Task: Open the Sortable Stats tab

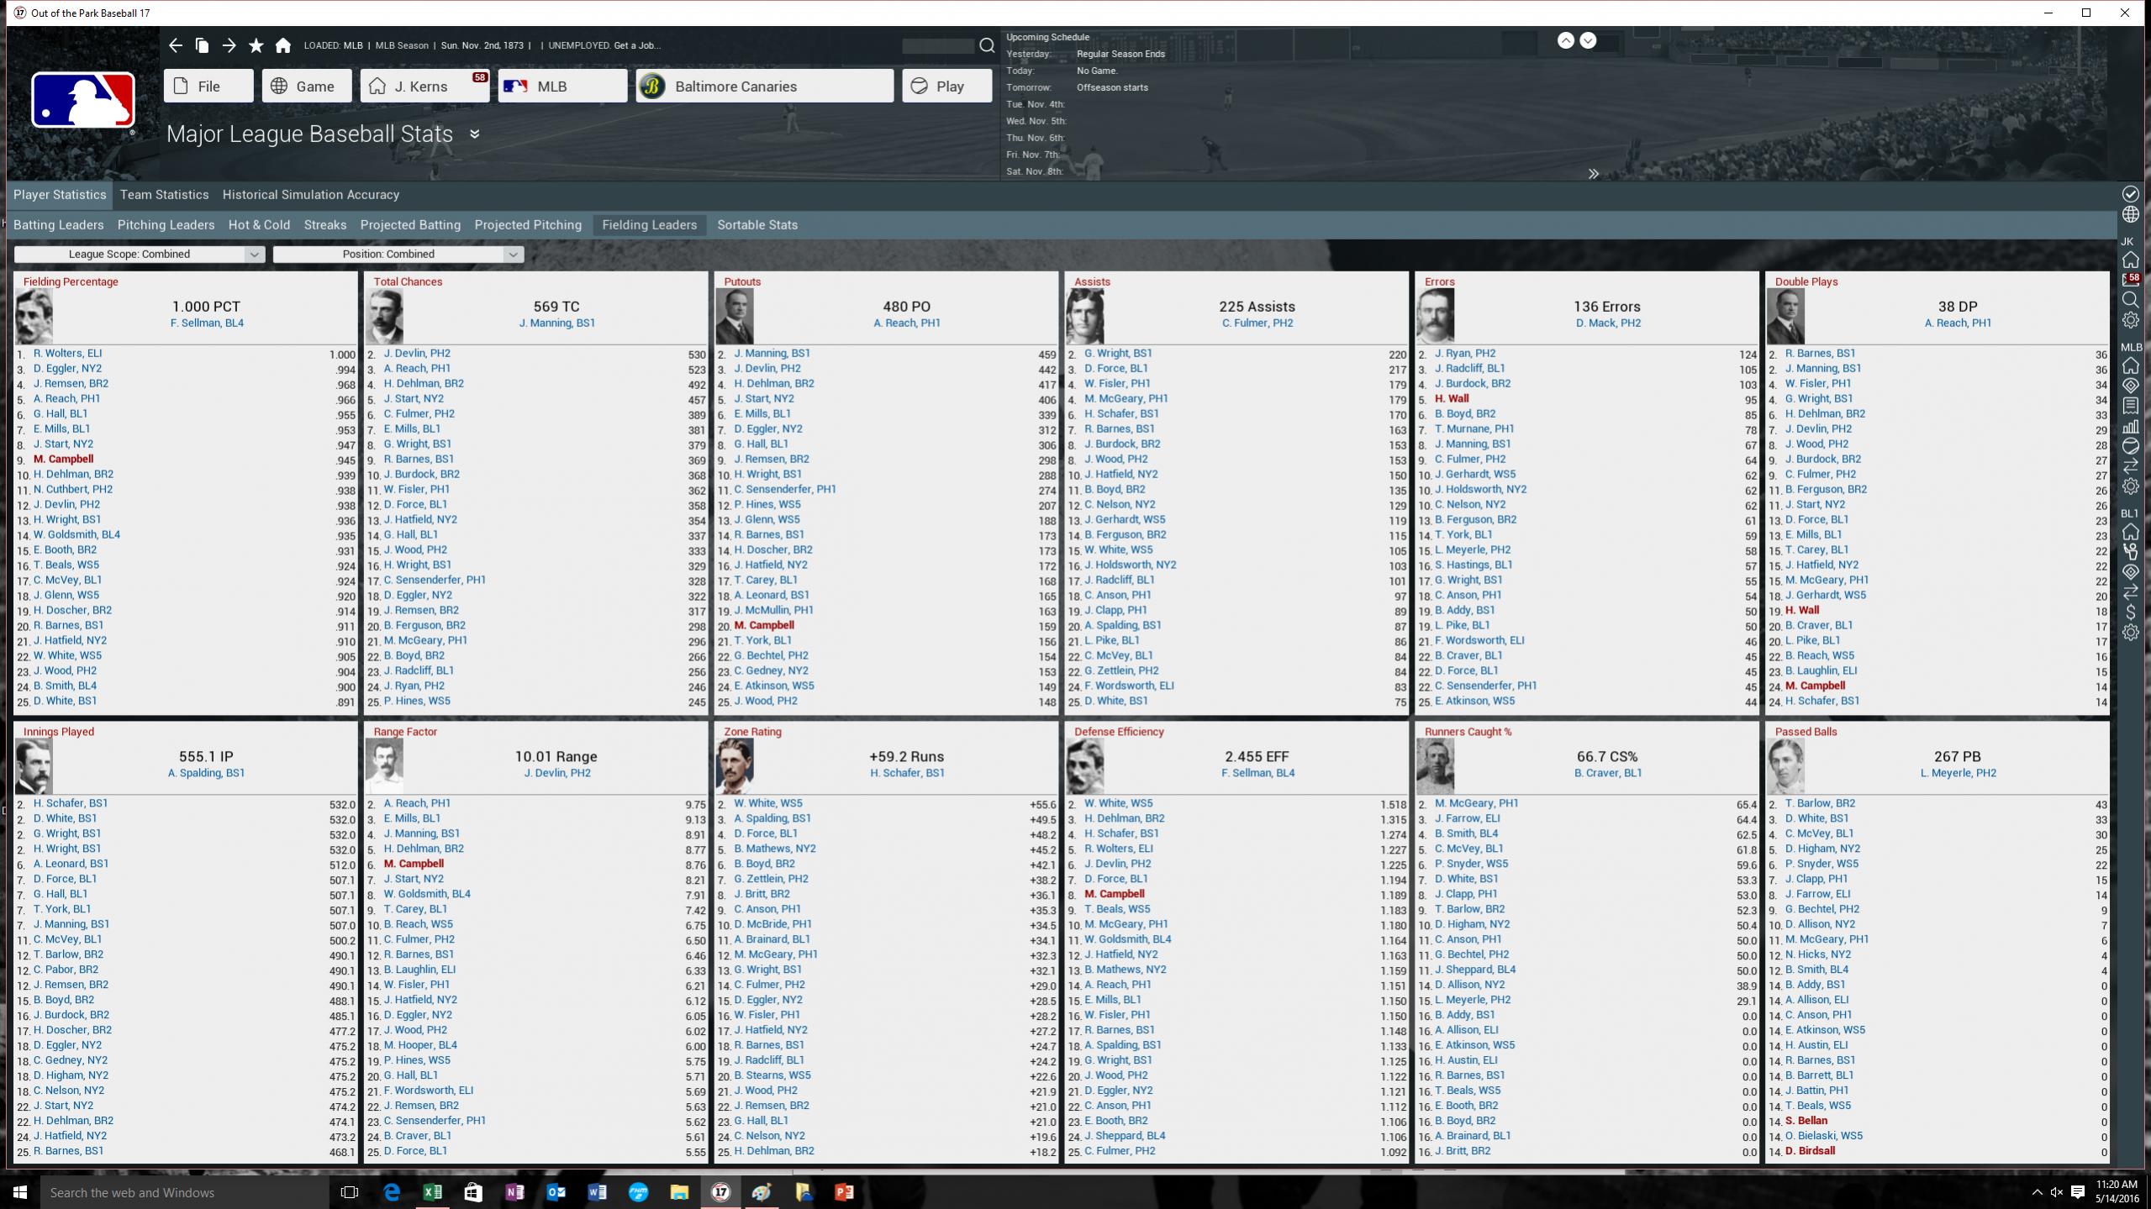Action: [757, 225]
